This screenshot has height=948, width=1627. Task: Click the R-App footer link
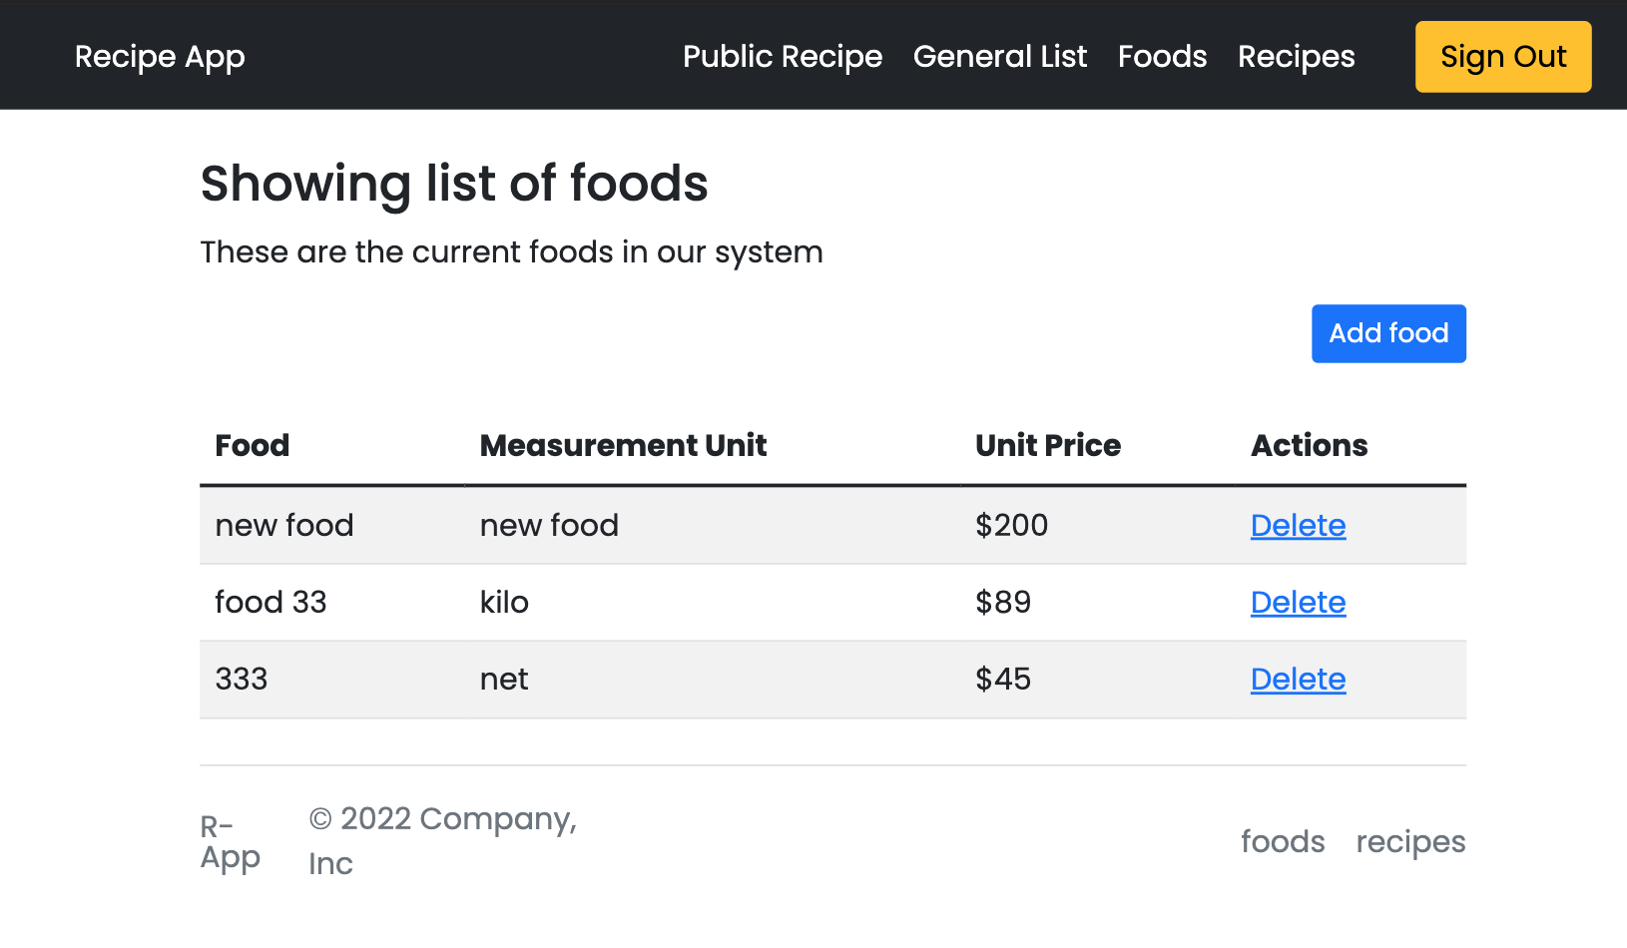[x=230, y=842]
